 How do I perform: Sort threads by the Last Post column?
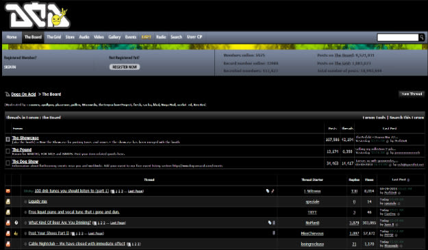pos(399,179)
